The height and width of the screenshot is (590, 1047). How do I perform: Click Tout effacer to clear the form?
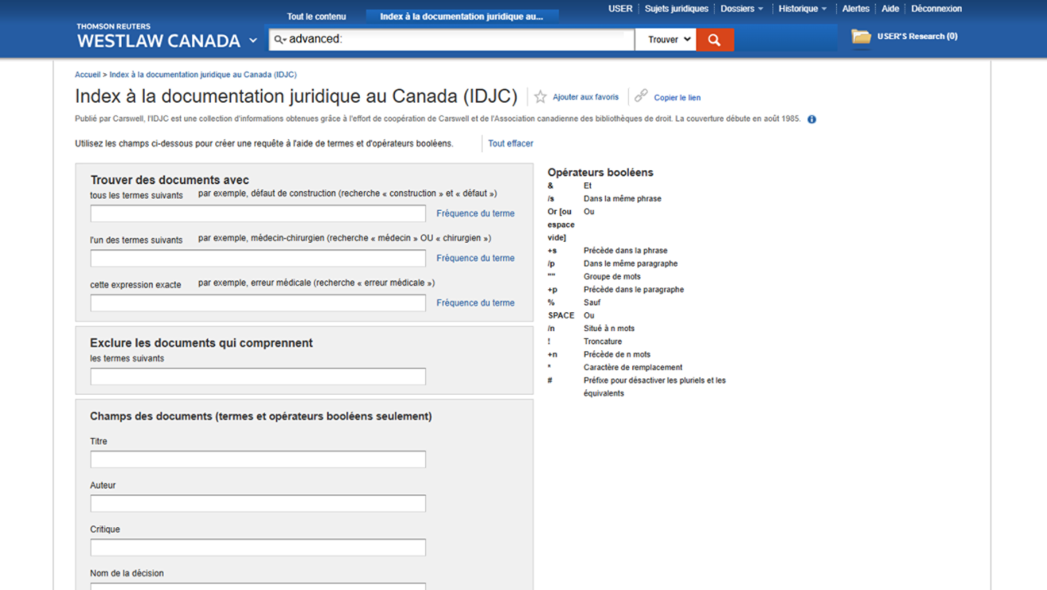510,143
